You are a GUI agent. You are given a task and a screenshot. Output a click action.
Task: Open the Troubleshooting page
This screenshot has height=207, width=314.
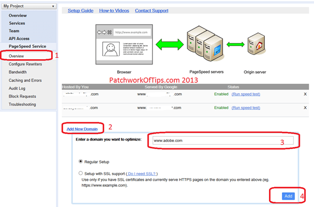pos(22,104)
